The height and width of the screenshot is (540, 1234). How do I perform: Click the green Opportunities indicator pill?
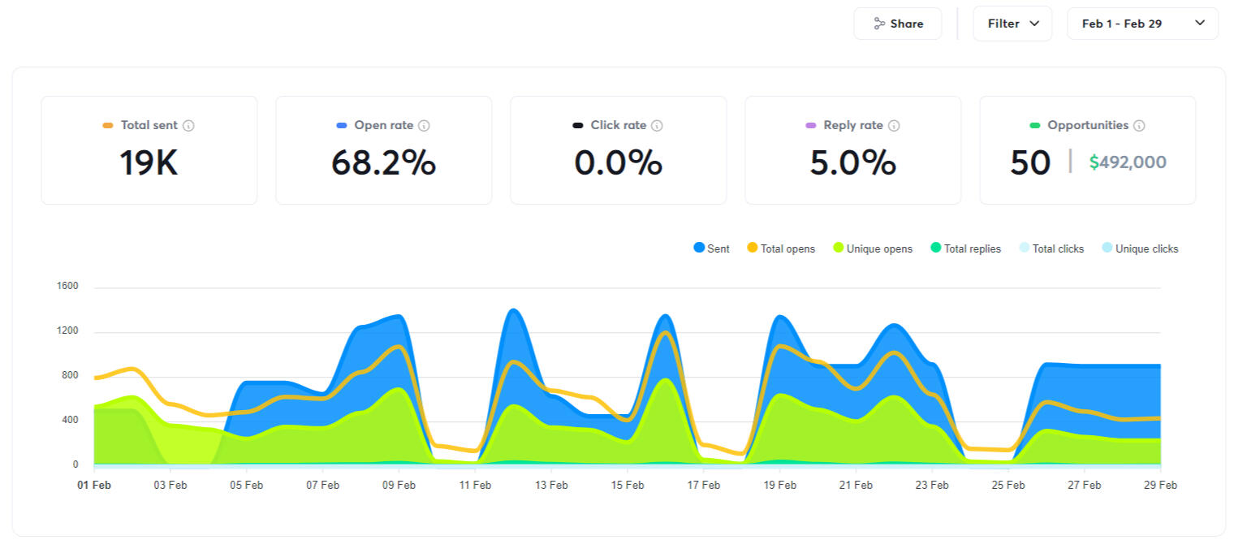pyautogui.click(x=1034, y=126)
